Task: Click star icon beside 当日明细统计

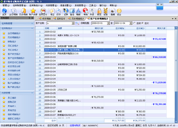Action: (x=4, y=33)
